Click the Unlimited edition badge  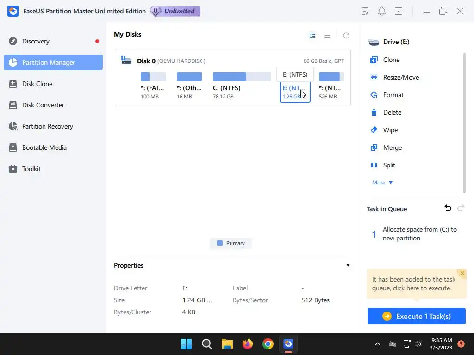coord(175,11)
